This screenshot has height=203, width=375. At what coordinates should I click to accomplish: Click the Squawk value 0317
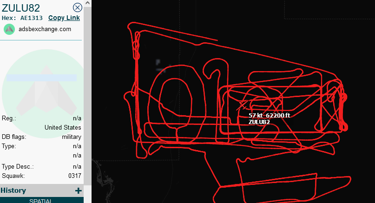[x=75, y=176]
